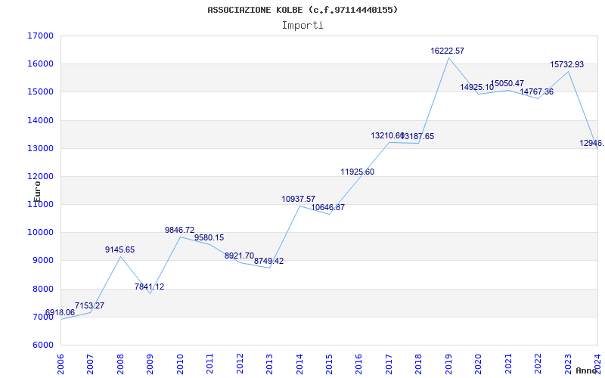Select the Importi subtitle
This screenshot has width=605, height=378.
302,26
